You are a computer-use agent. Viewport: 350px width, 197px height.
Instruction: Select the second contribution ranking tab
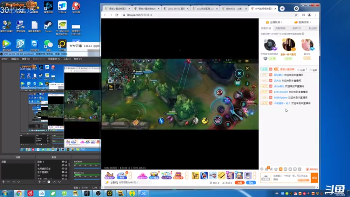(x=280, y=28)
